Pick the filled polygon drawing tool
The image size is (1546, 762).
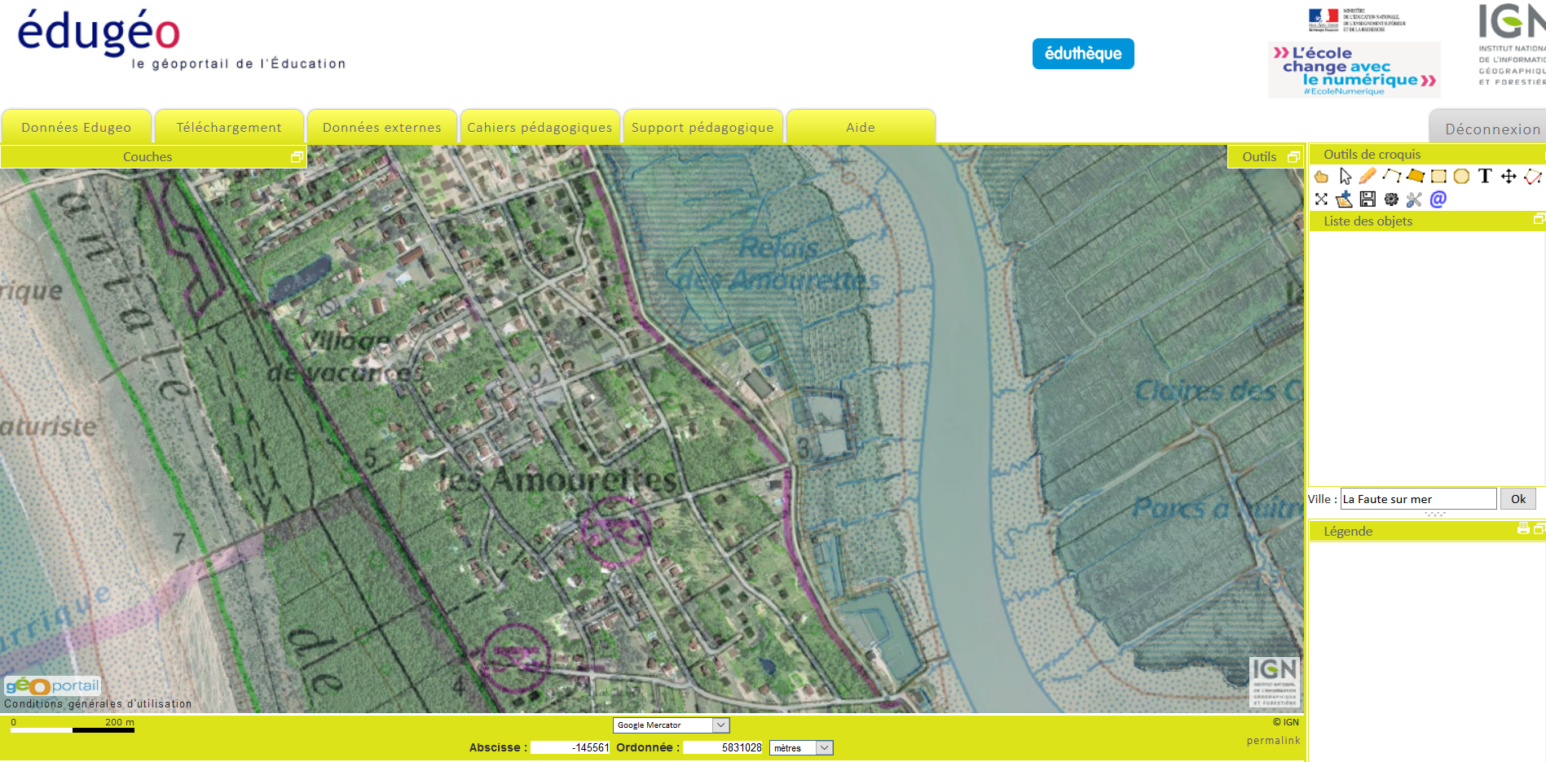[x=1415, y=176]
